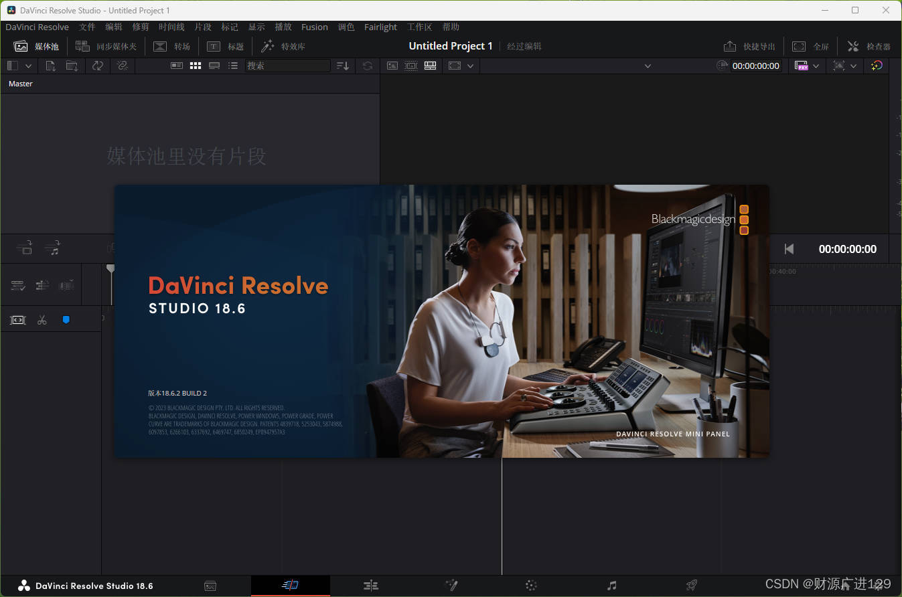902x597 pixels.
Task: Open the 文件 (File) menu
Action: coord(88,27)
